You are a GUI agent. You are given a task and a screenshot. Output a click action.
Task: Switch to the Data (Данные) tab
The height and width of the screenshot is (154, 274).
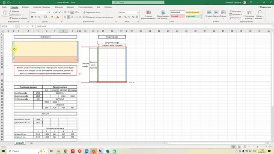(x=70, y=7)
